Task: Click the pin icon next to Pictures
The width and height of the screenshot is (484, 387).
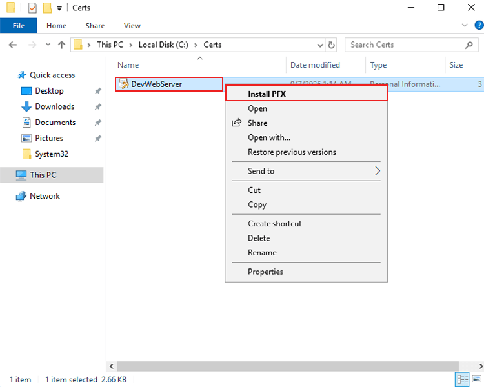Action: click(x=98, y=138)
